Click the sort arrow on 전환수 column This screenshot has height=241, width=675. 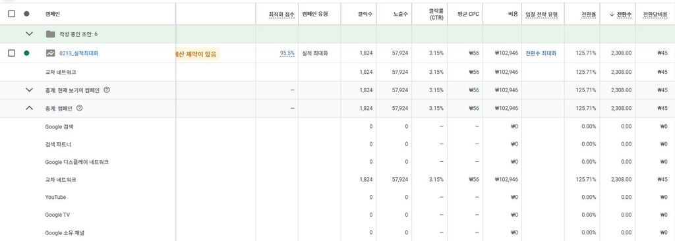[612, 14]
